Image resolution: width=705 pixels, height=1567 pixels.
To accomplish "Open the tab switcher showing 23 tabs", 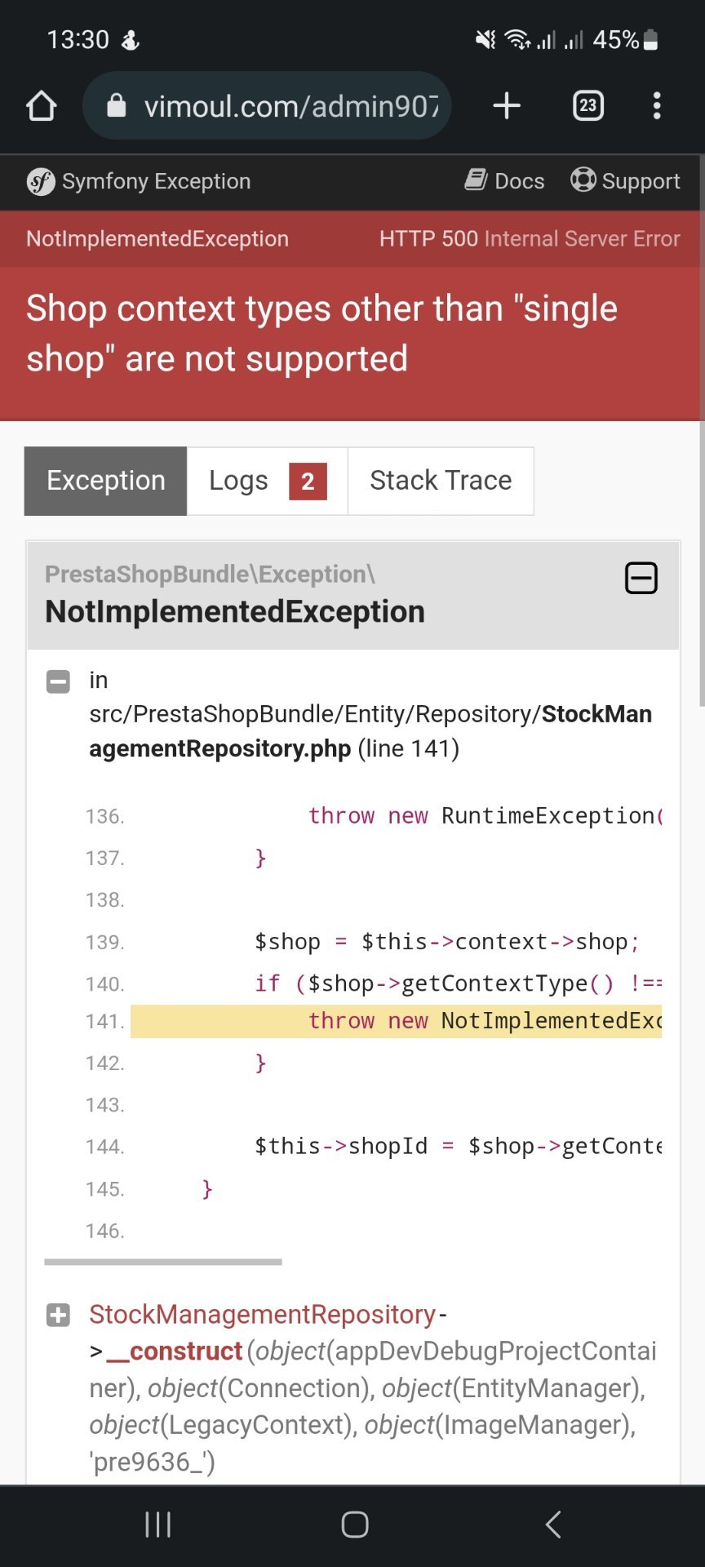I will point(588,106).
